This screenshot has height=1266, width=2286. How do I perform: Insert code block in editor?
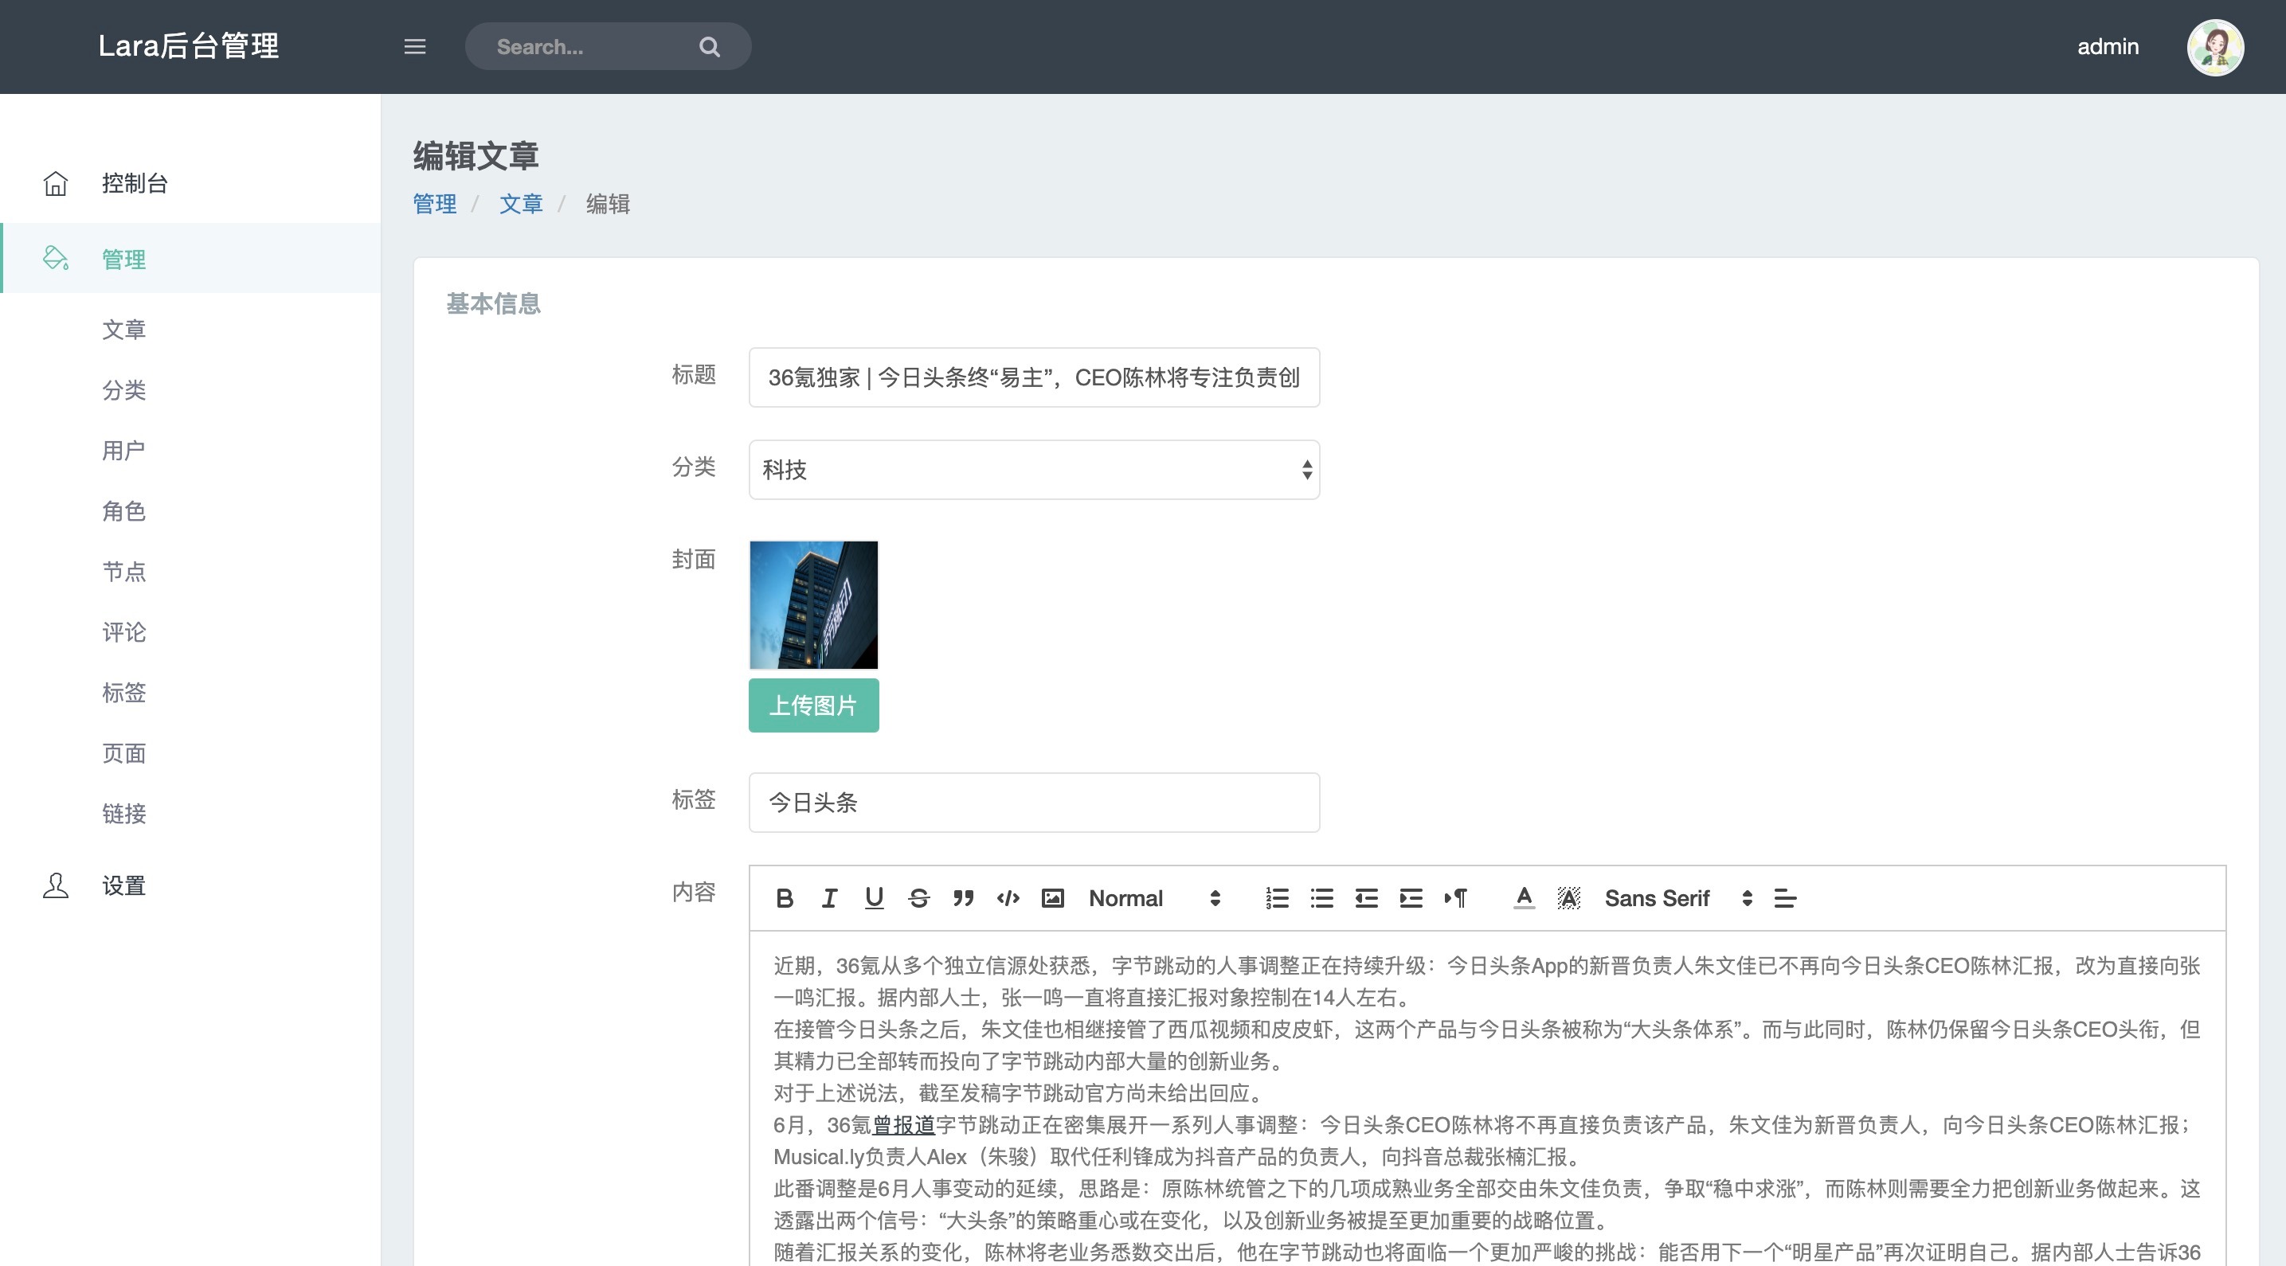1008,898
